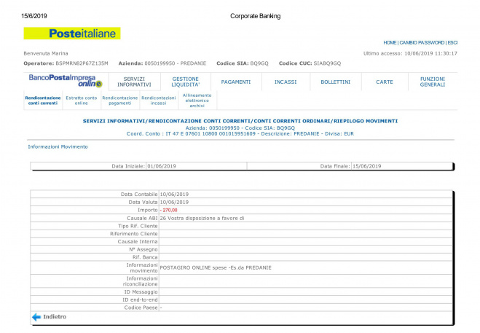480x333 pixels.
Task: Open the Funzioni Generali menu
Action: pos(432,82)
